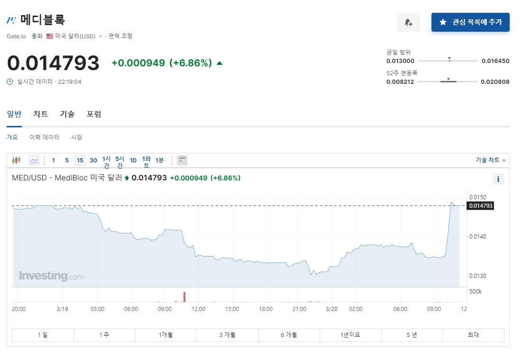Switch chart to area view icon
This screenshot has width=522, height=356.
coord(34,160)
